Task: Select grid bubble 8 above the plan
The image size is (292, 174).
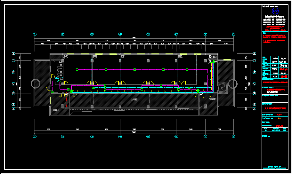Action: 233,34
